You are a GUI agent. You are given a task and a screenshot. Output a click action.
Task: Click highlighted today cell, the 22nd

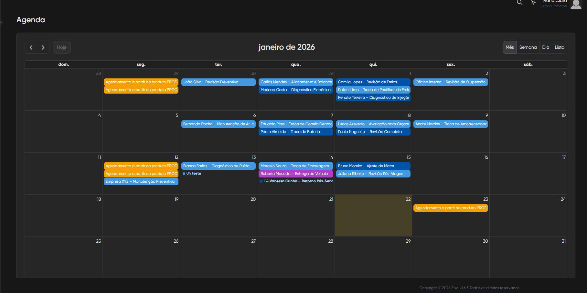(x=373, y=219)
